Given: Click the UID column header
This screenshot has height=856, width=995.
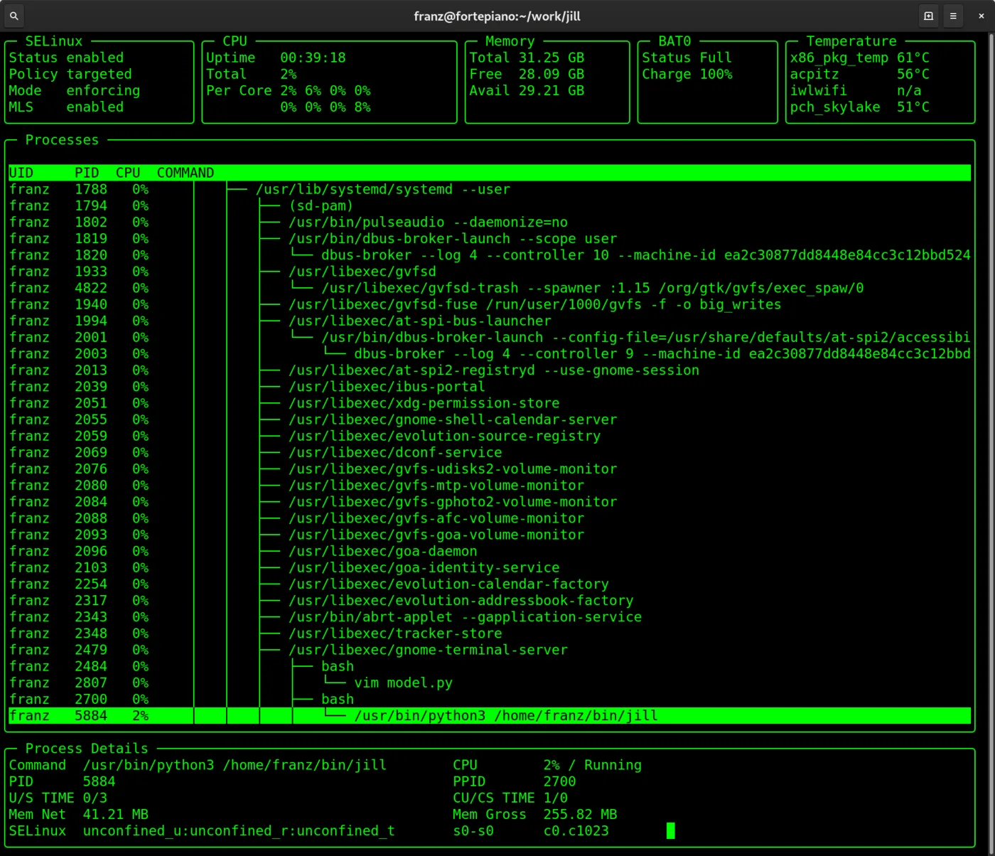Looking at the screenshot, I should (21, 173).
